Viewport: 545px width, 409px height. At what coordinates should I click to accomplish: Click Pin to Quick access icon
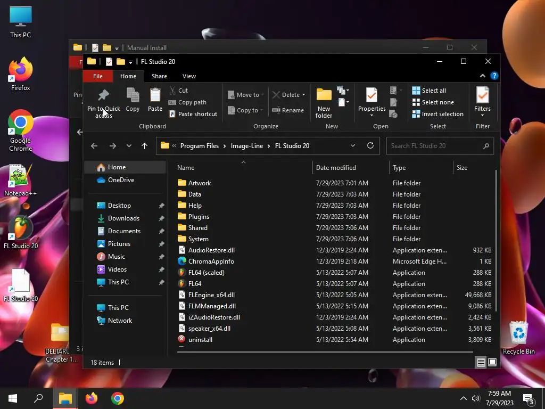[x=104, y=95]
